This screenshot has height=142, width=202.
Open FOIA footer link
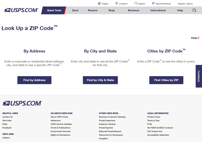pos(149,124)
